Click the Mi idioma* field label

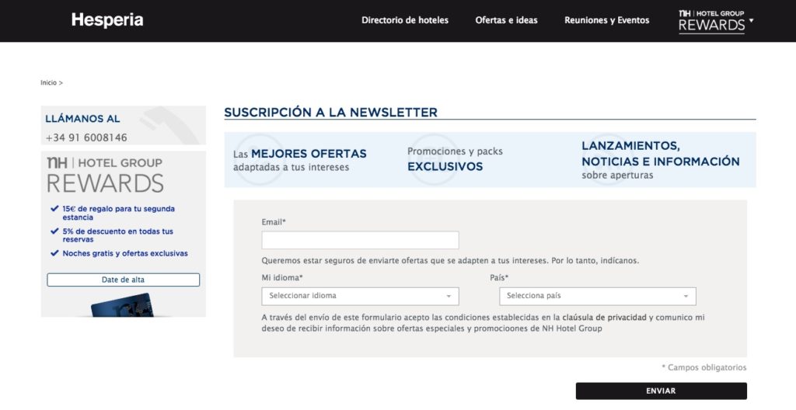click(x=282, y=277)
